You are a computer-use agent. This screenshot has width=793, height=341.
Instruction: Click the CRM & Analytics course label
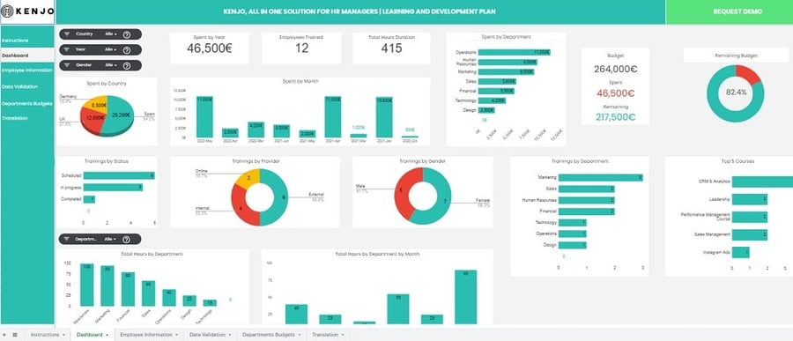point(714,182)
